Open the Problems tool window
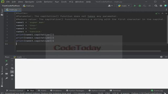Viewport: 168px width, 94px height. tap(56, 91)
